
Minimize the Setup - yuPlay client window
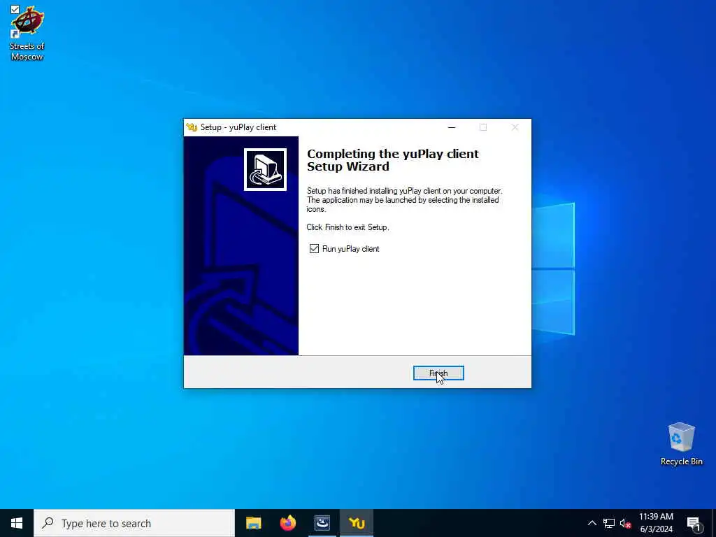[452, 127]
